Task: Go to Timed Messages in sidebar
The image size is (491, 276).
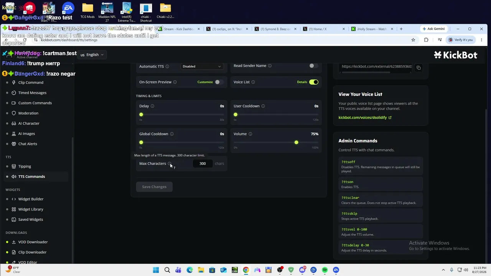Action: [32, 93]
